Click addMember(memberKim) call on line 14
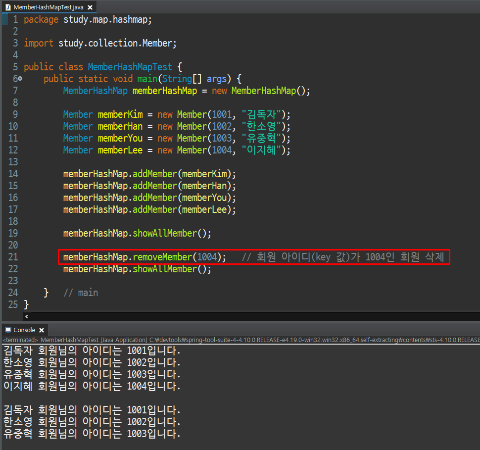This screenshot has height=450, width=480. click(182, 174)
